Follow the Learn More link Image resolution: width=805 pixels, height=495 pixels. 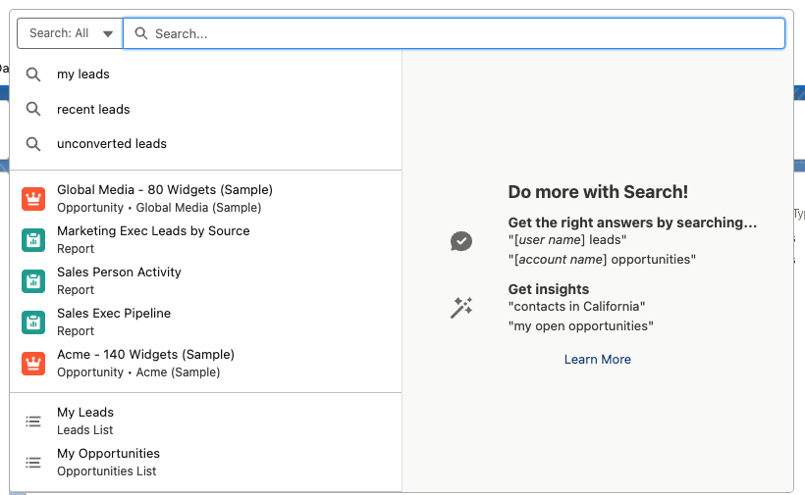tap(597, 360)
